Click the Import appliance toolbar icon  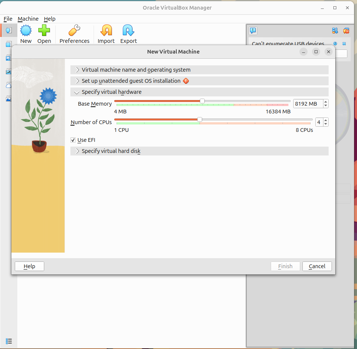click(x=106, y=33)
